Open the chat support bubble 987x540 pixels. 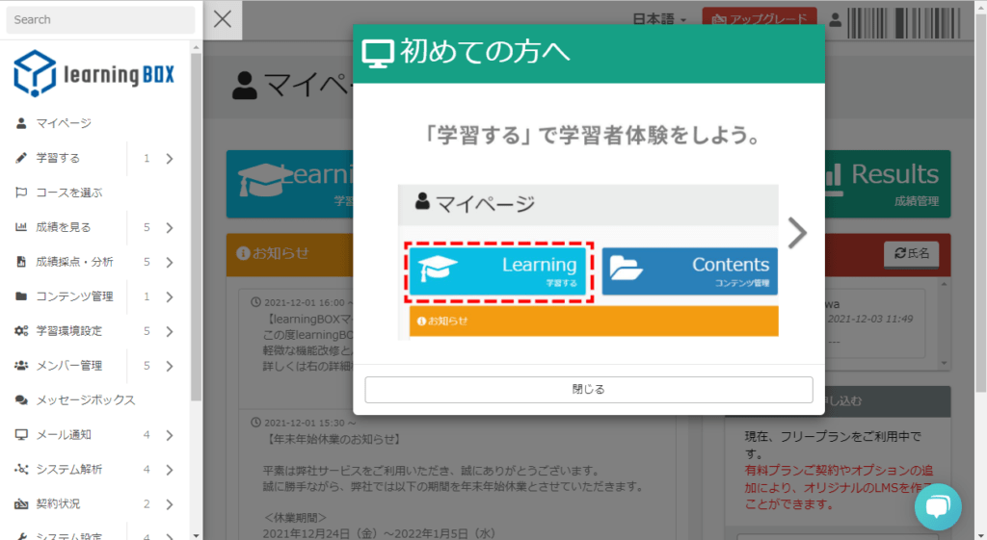(x=938, y=506)
